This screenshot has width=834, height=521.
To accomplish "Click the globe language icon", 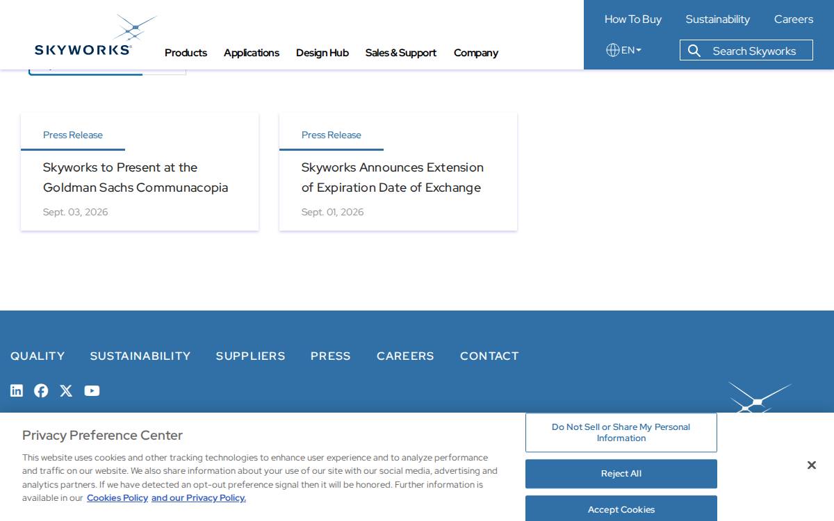I will 612,50.
